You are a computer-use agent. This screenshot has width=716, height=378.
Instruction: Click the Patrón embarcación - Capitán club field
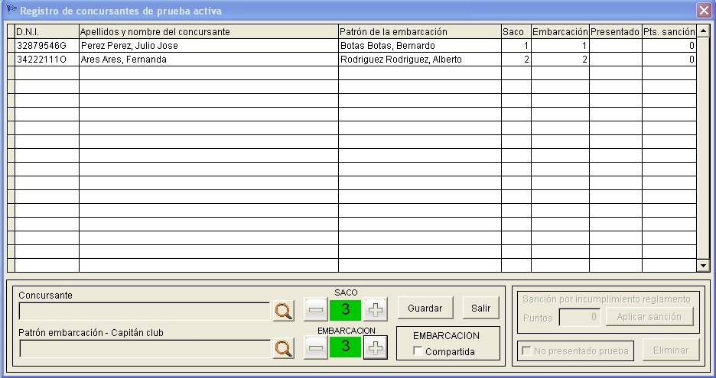tap(144, 349)
